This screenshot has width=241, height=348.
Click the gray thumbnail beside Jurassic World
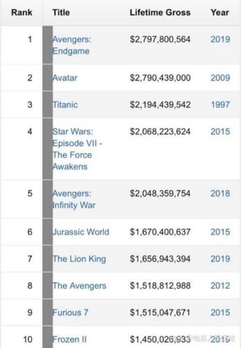(48, 232)
